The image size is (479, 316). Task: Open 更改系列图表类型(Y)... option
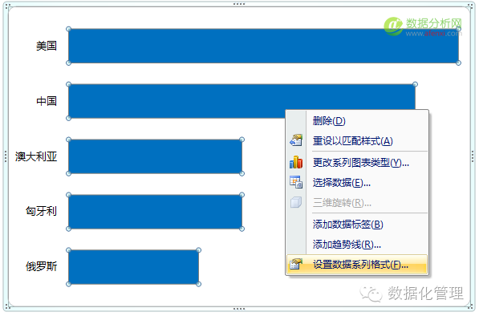pyautogui.click(x=360, y=163)
